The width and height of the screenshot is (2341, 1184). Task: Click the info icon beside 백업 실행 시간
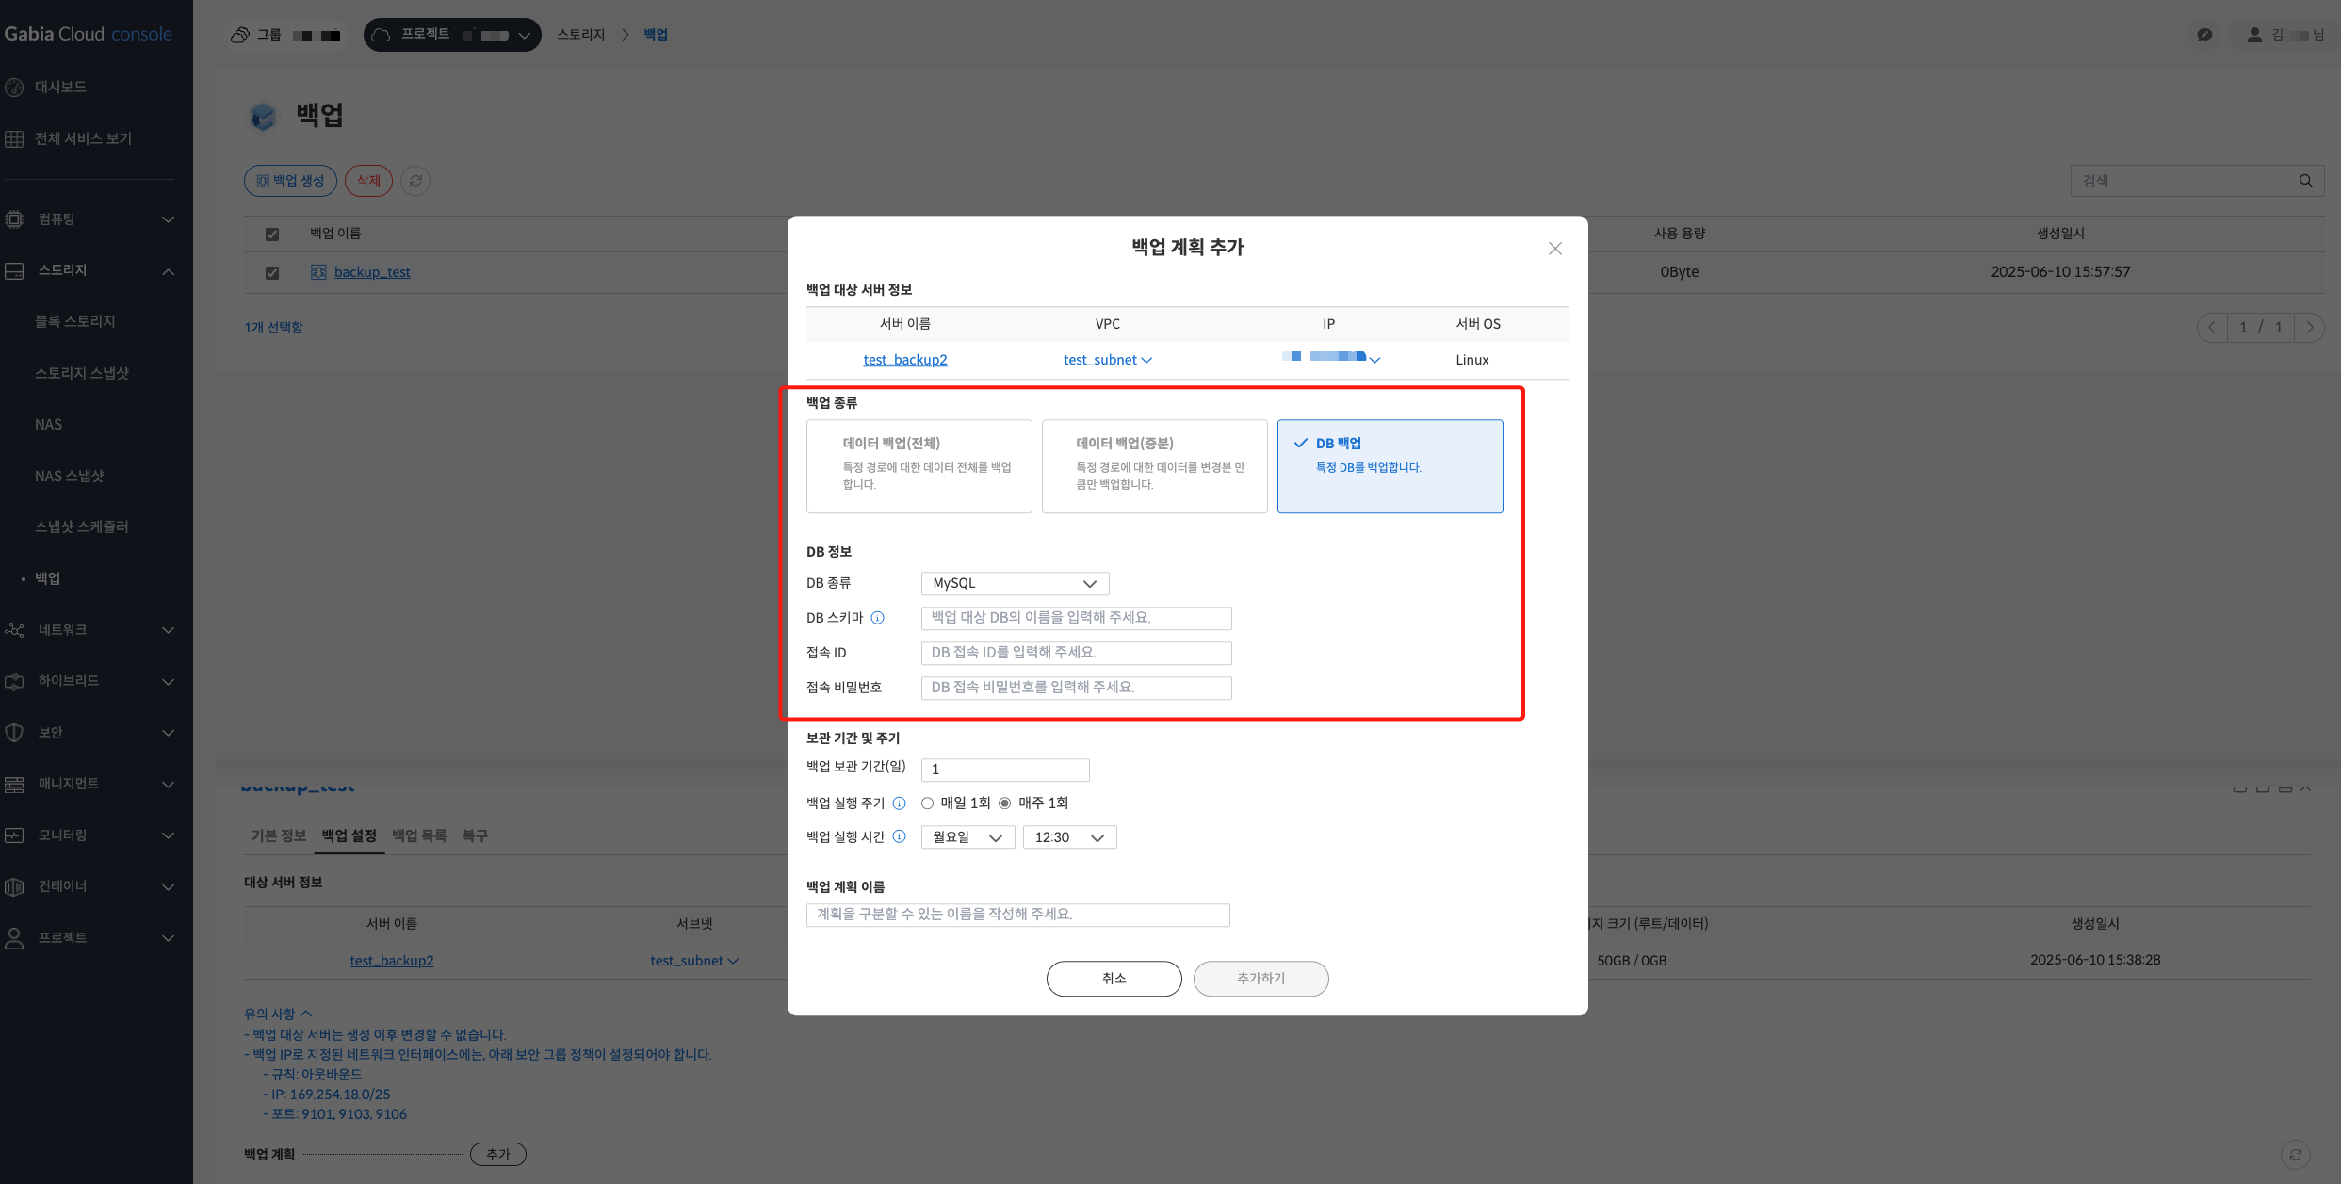click(899, 836)
